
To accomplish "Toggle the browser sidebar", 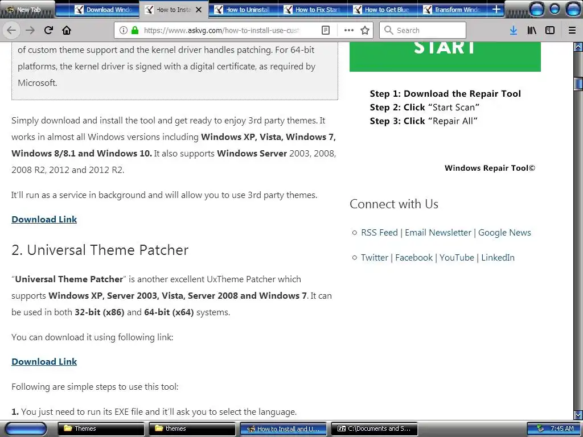I will click(x=550, y=30).
